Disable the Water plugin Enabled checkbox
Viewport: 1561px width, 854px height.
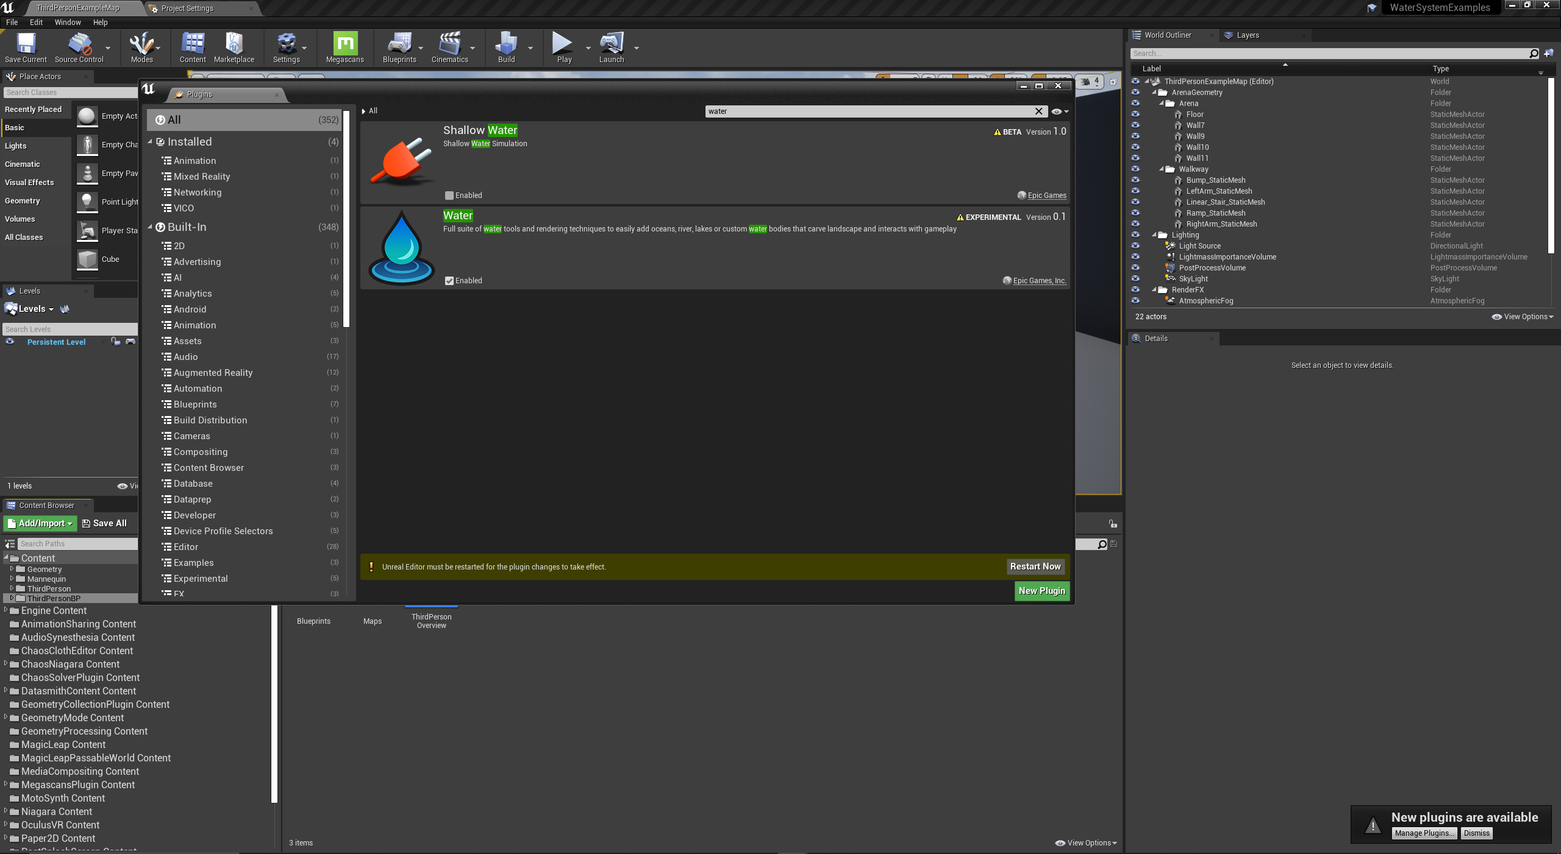449,281
